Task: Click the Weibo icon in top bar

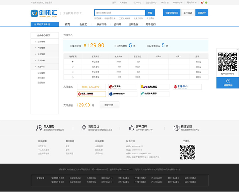Action: point(202,2)
